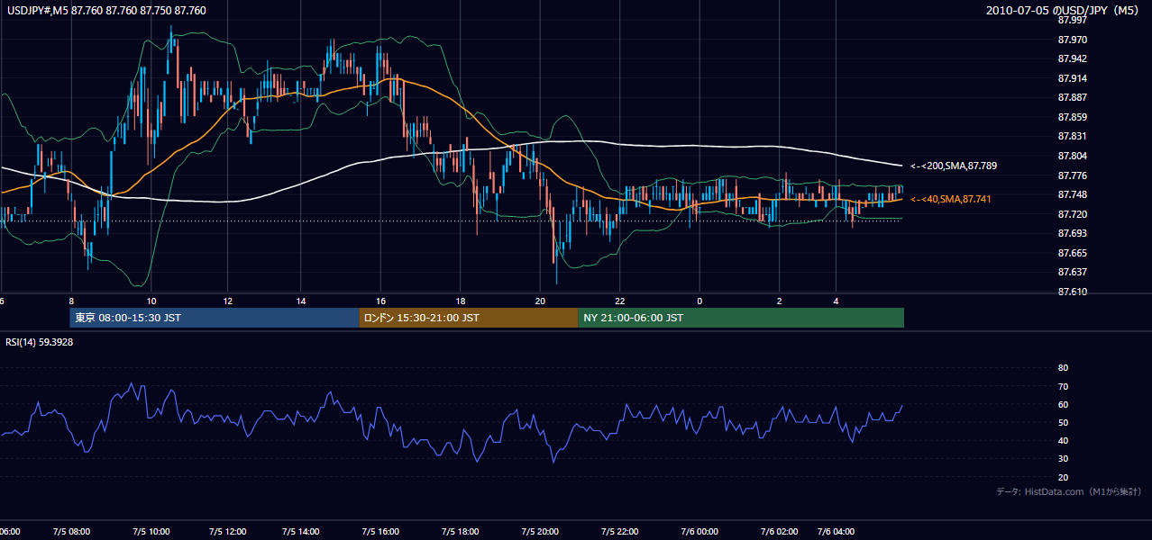Click the Tokyo 08:00-15:30 JST session bar

pos(215,318)
